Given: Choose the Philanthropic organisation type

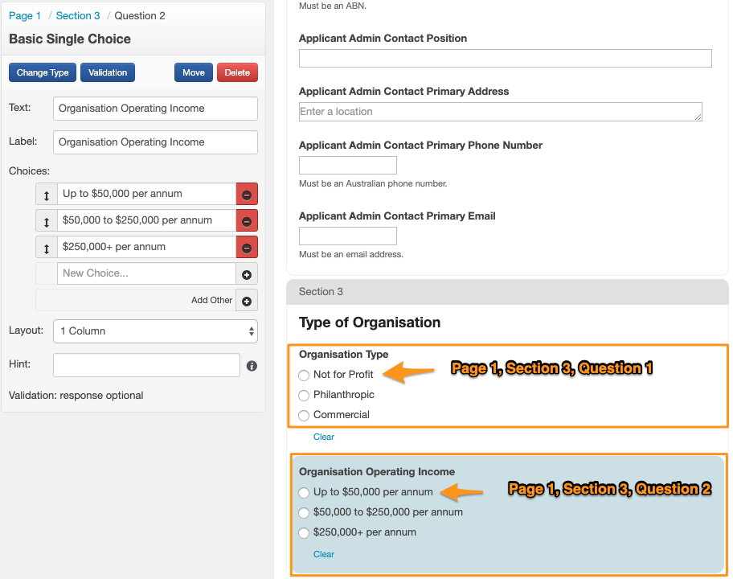Looking at the screenshot, I should [304, 396].
